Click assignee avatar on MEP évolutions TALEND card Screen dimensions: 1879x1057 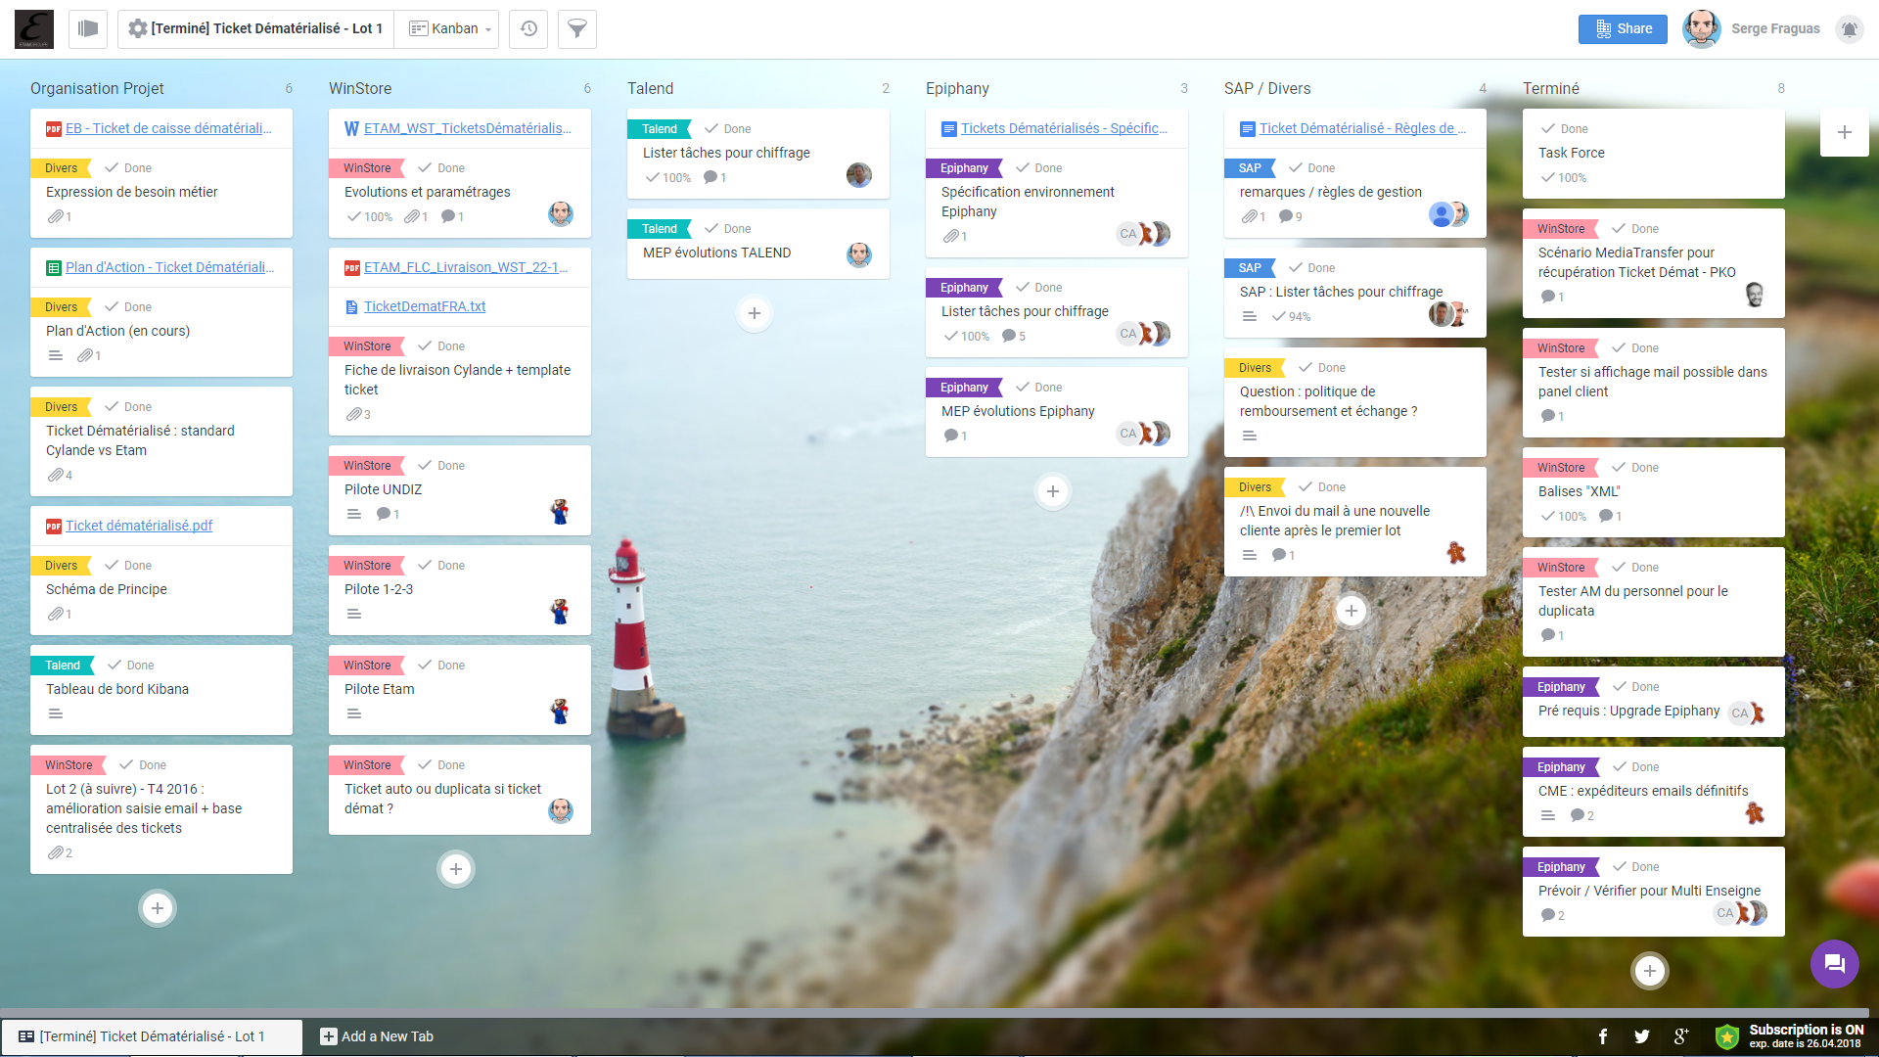[859, 255]
